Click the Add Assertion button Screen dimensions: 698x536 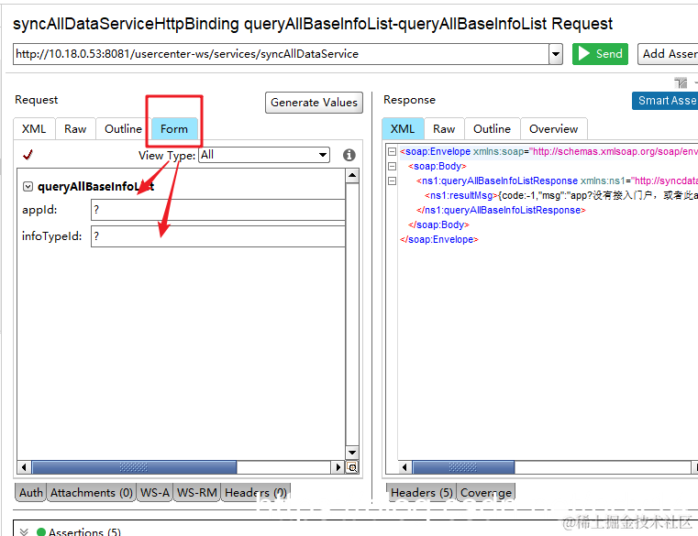[x=668, y=54]
